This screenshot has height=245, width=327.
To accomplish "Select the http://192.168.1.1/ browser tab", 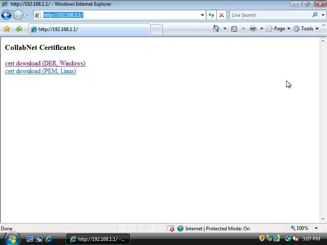I will 90,29.
